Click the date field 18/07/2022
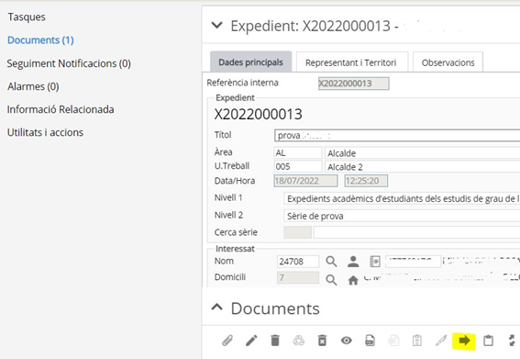Screen dimensions: 520x359 click(x=305, y=181)
